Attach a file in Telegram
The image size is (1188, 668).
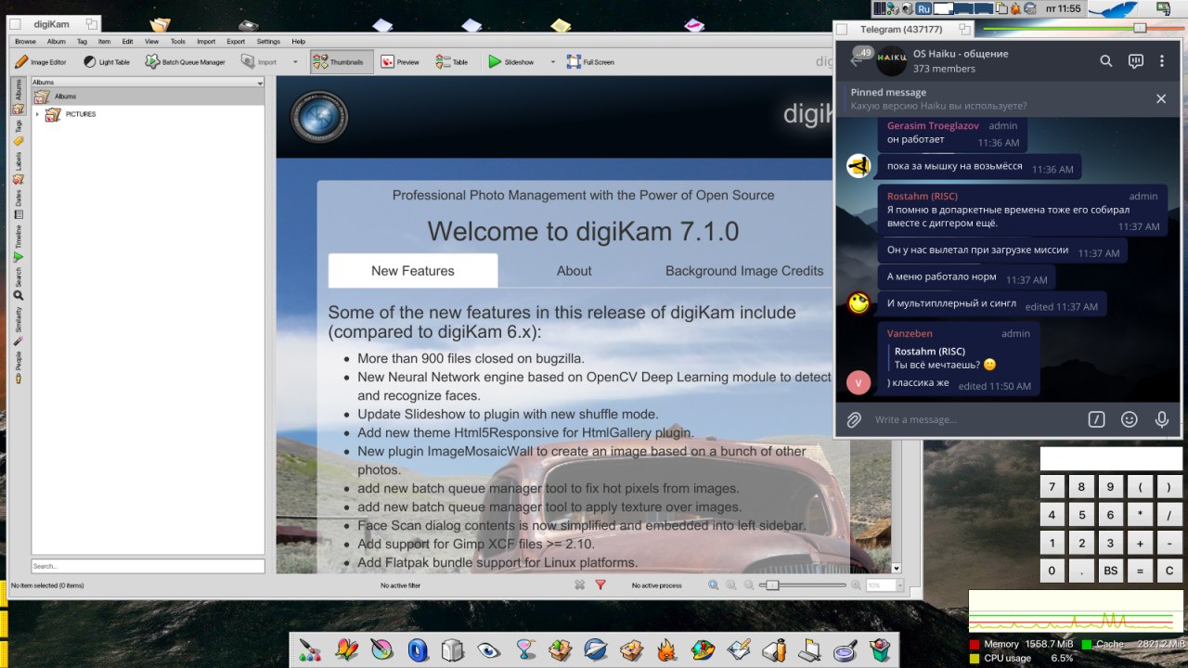click(x=854, y=419)
